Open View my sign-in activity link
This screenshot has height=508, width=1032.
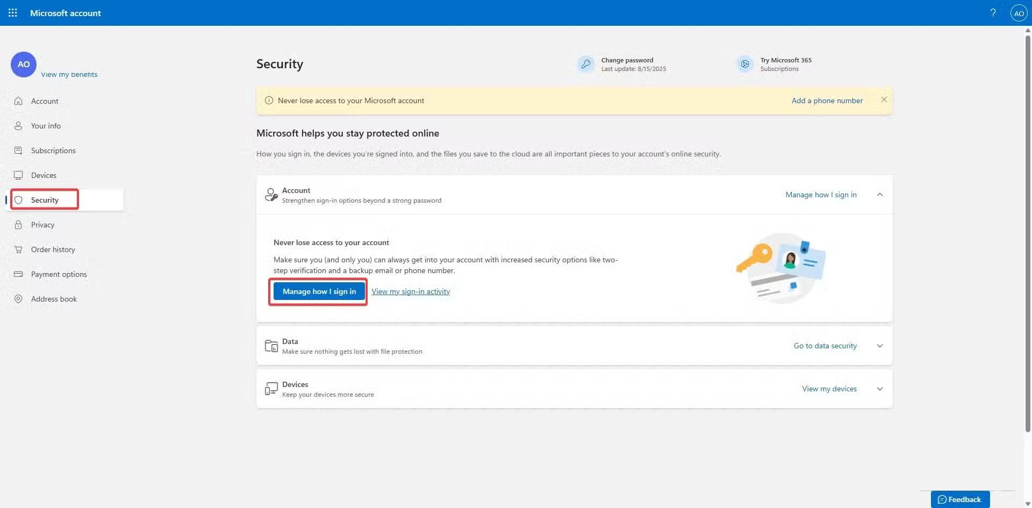point(411,291)
